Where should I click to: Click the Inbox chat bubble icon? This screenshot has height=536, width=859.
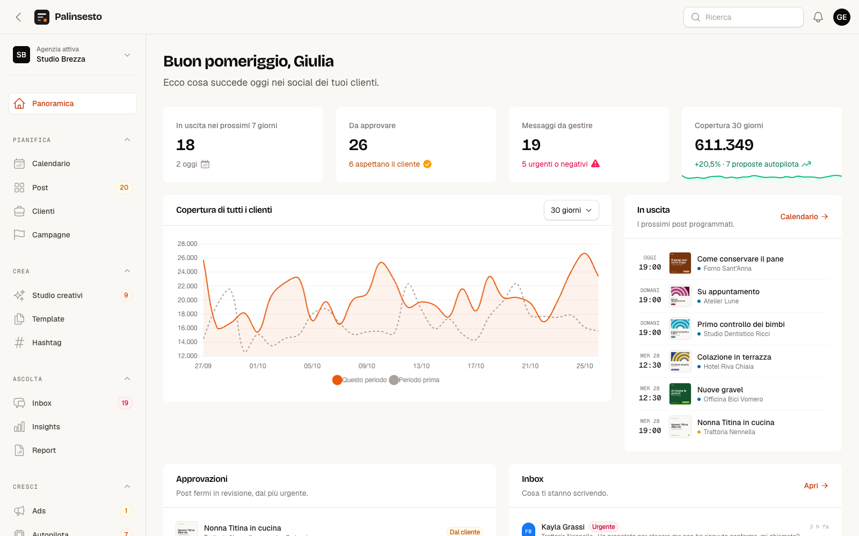pos(19,403)
